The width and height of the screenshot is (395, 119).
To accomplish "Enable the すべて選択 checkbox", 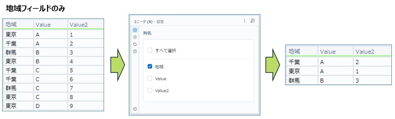I will pyautogui.click(x=150, y=50).
